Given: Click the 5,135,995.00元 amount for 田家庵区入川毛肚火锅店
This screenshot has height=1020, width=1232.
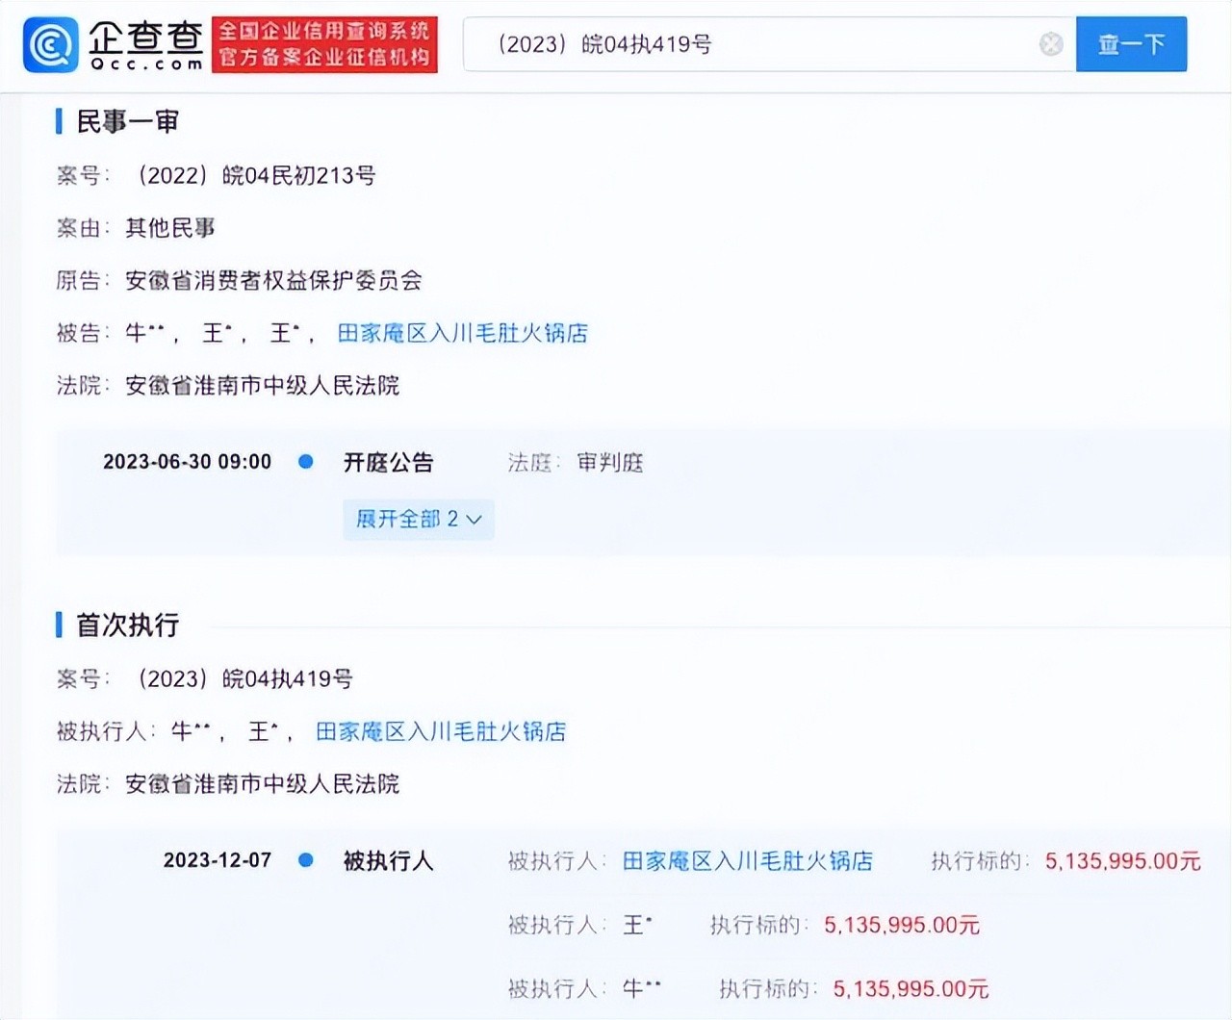Looking at the screenshot, I should (x=1122, y=860).
